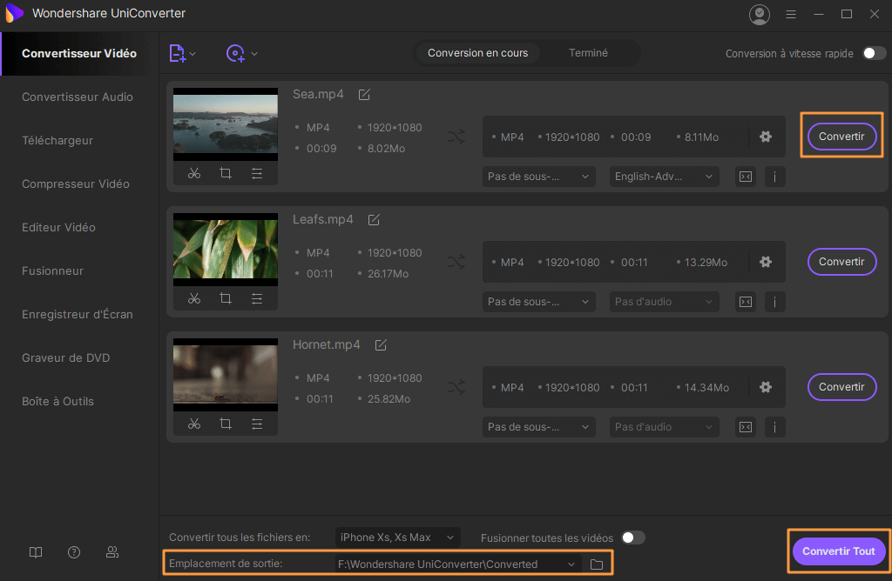Click the Sea.mp4 video thumbnail

click(226, 124)
